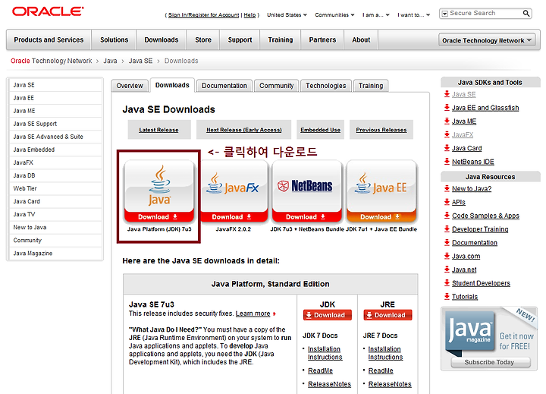Click the download icon beside APIs link
This screenshot has height=394, width=546.
(447, 202)
